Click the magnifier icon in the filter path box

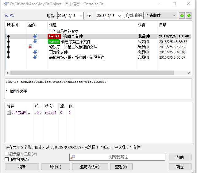coord(73,157)
